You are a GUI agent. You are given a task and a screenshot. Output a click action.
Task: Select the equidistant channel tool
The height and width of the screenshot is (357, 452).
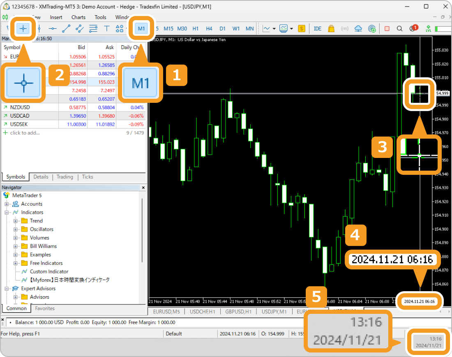click(x=80, y=28)
